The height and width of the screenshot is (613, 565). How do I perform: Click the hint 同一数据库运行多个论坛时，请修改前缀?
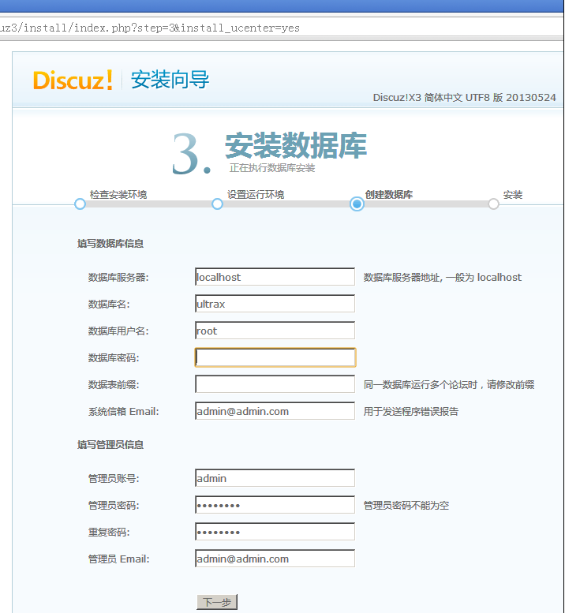click(x=449, y=385)
